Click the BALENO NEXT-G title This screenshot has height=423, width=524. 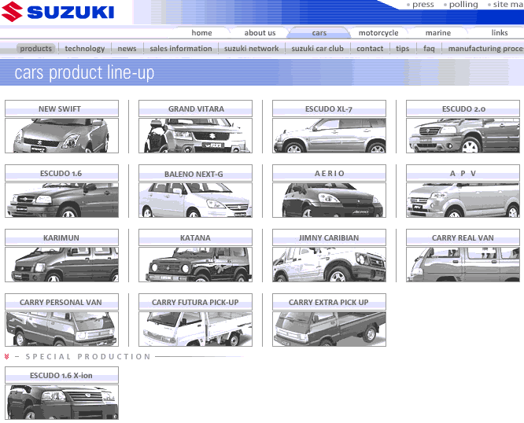click(x=195, y=173)
